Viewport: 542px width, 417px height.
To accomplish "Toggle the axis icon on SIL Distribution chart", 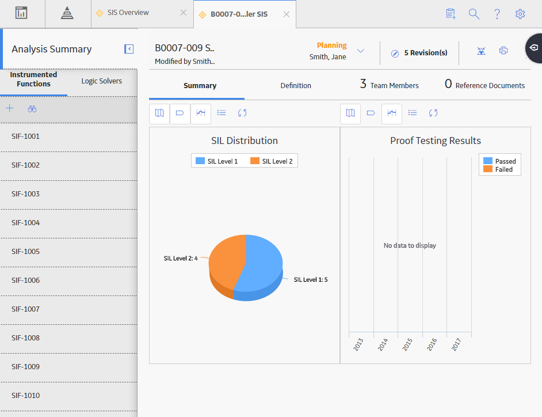I will (x=200, y=113).
